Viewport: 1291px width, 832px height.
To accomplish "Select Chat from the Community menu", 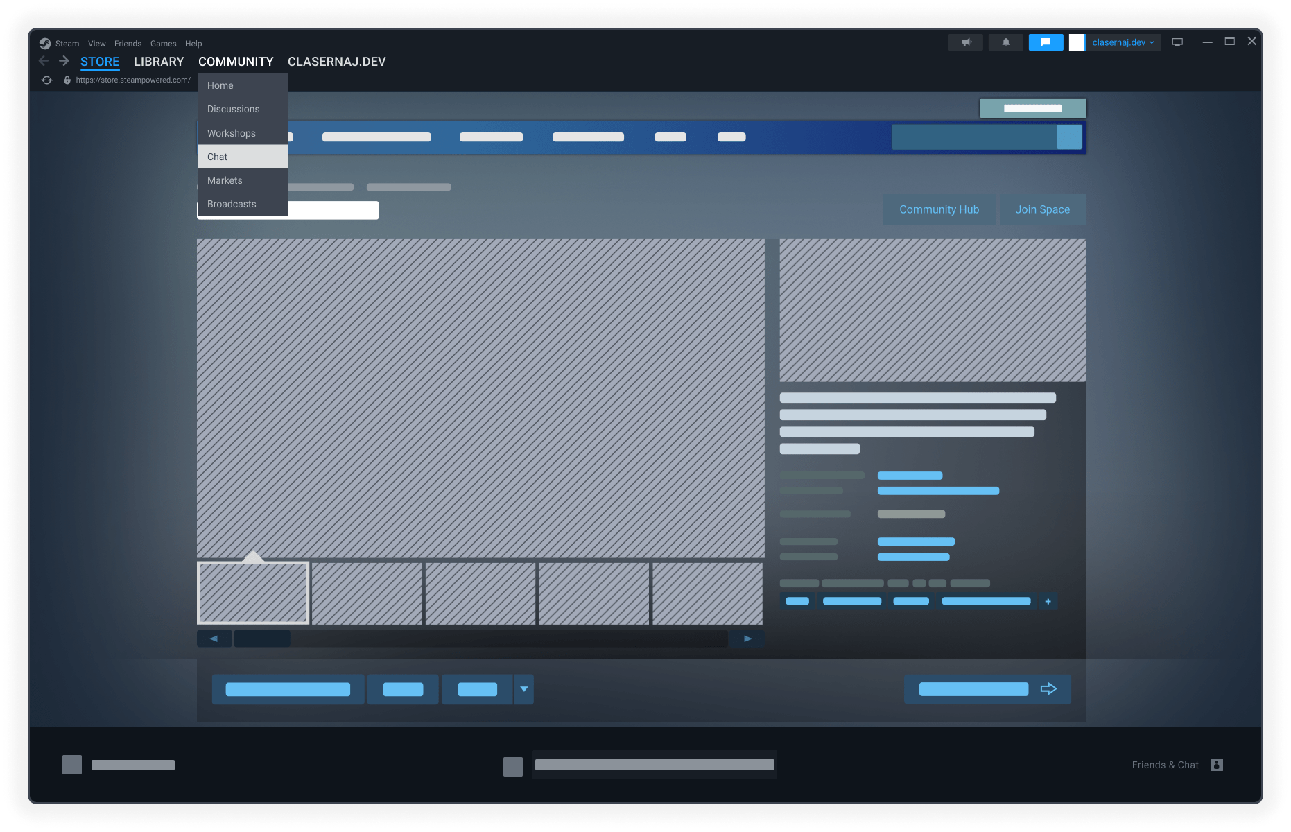I will tap(216, 157).
